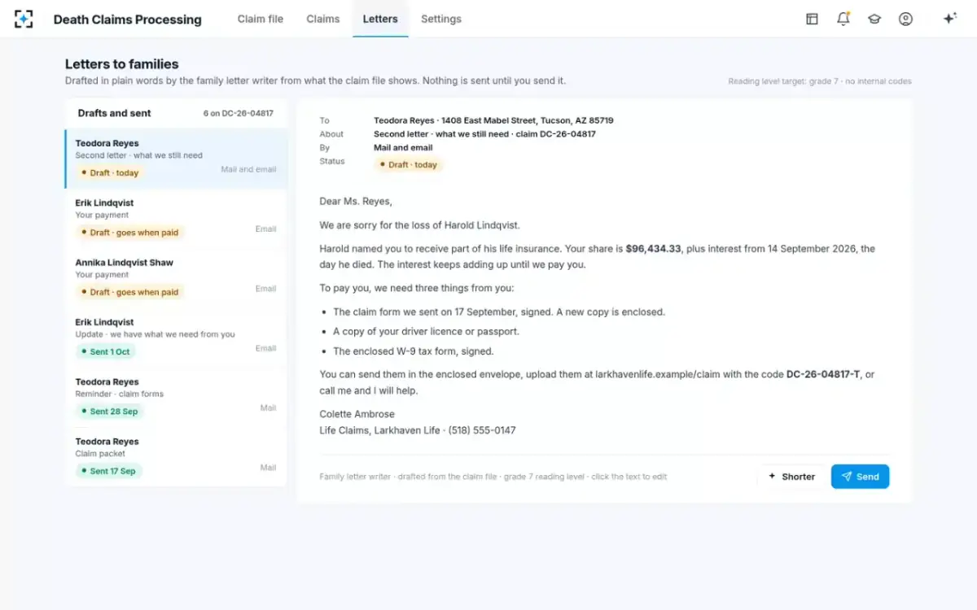Open Erik Lindqvist's letter sent 1 Oct
977x610 pixels.
point(176,338)
